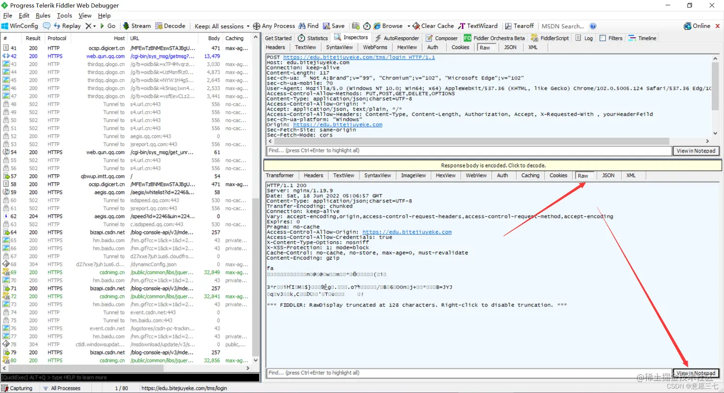Launch Browse from toolbar
The image size is (724, 393).
click(x=388, y=26)
